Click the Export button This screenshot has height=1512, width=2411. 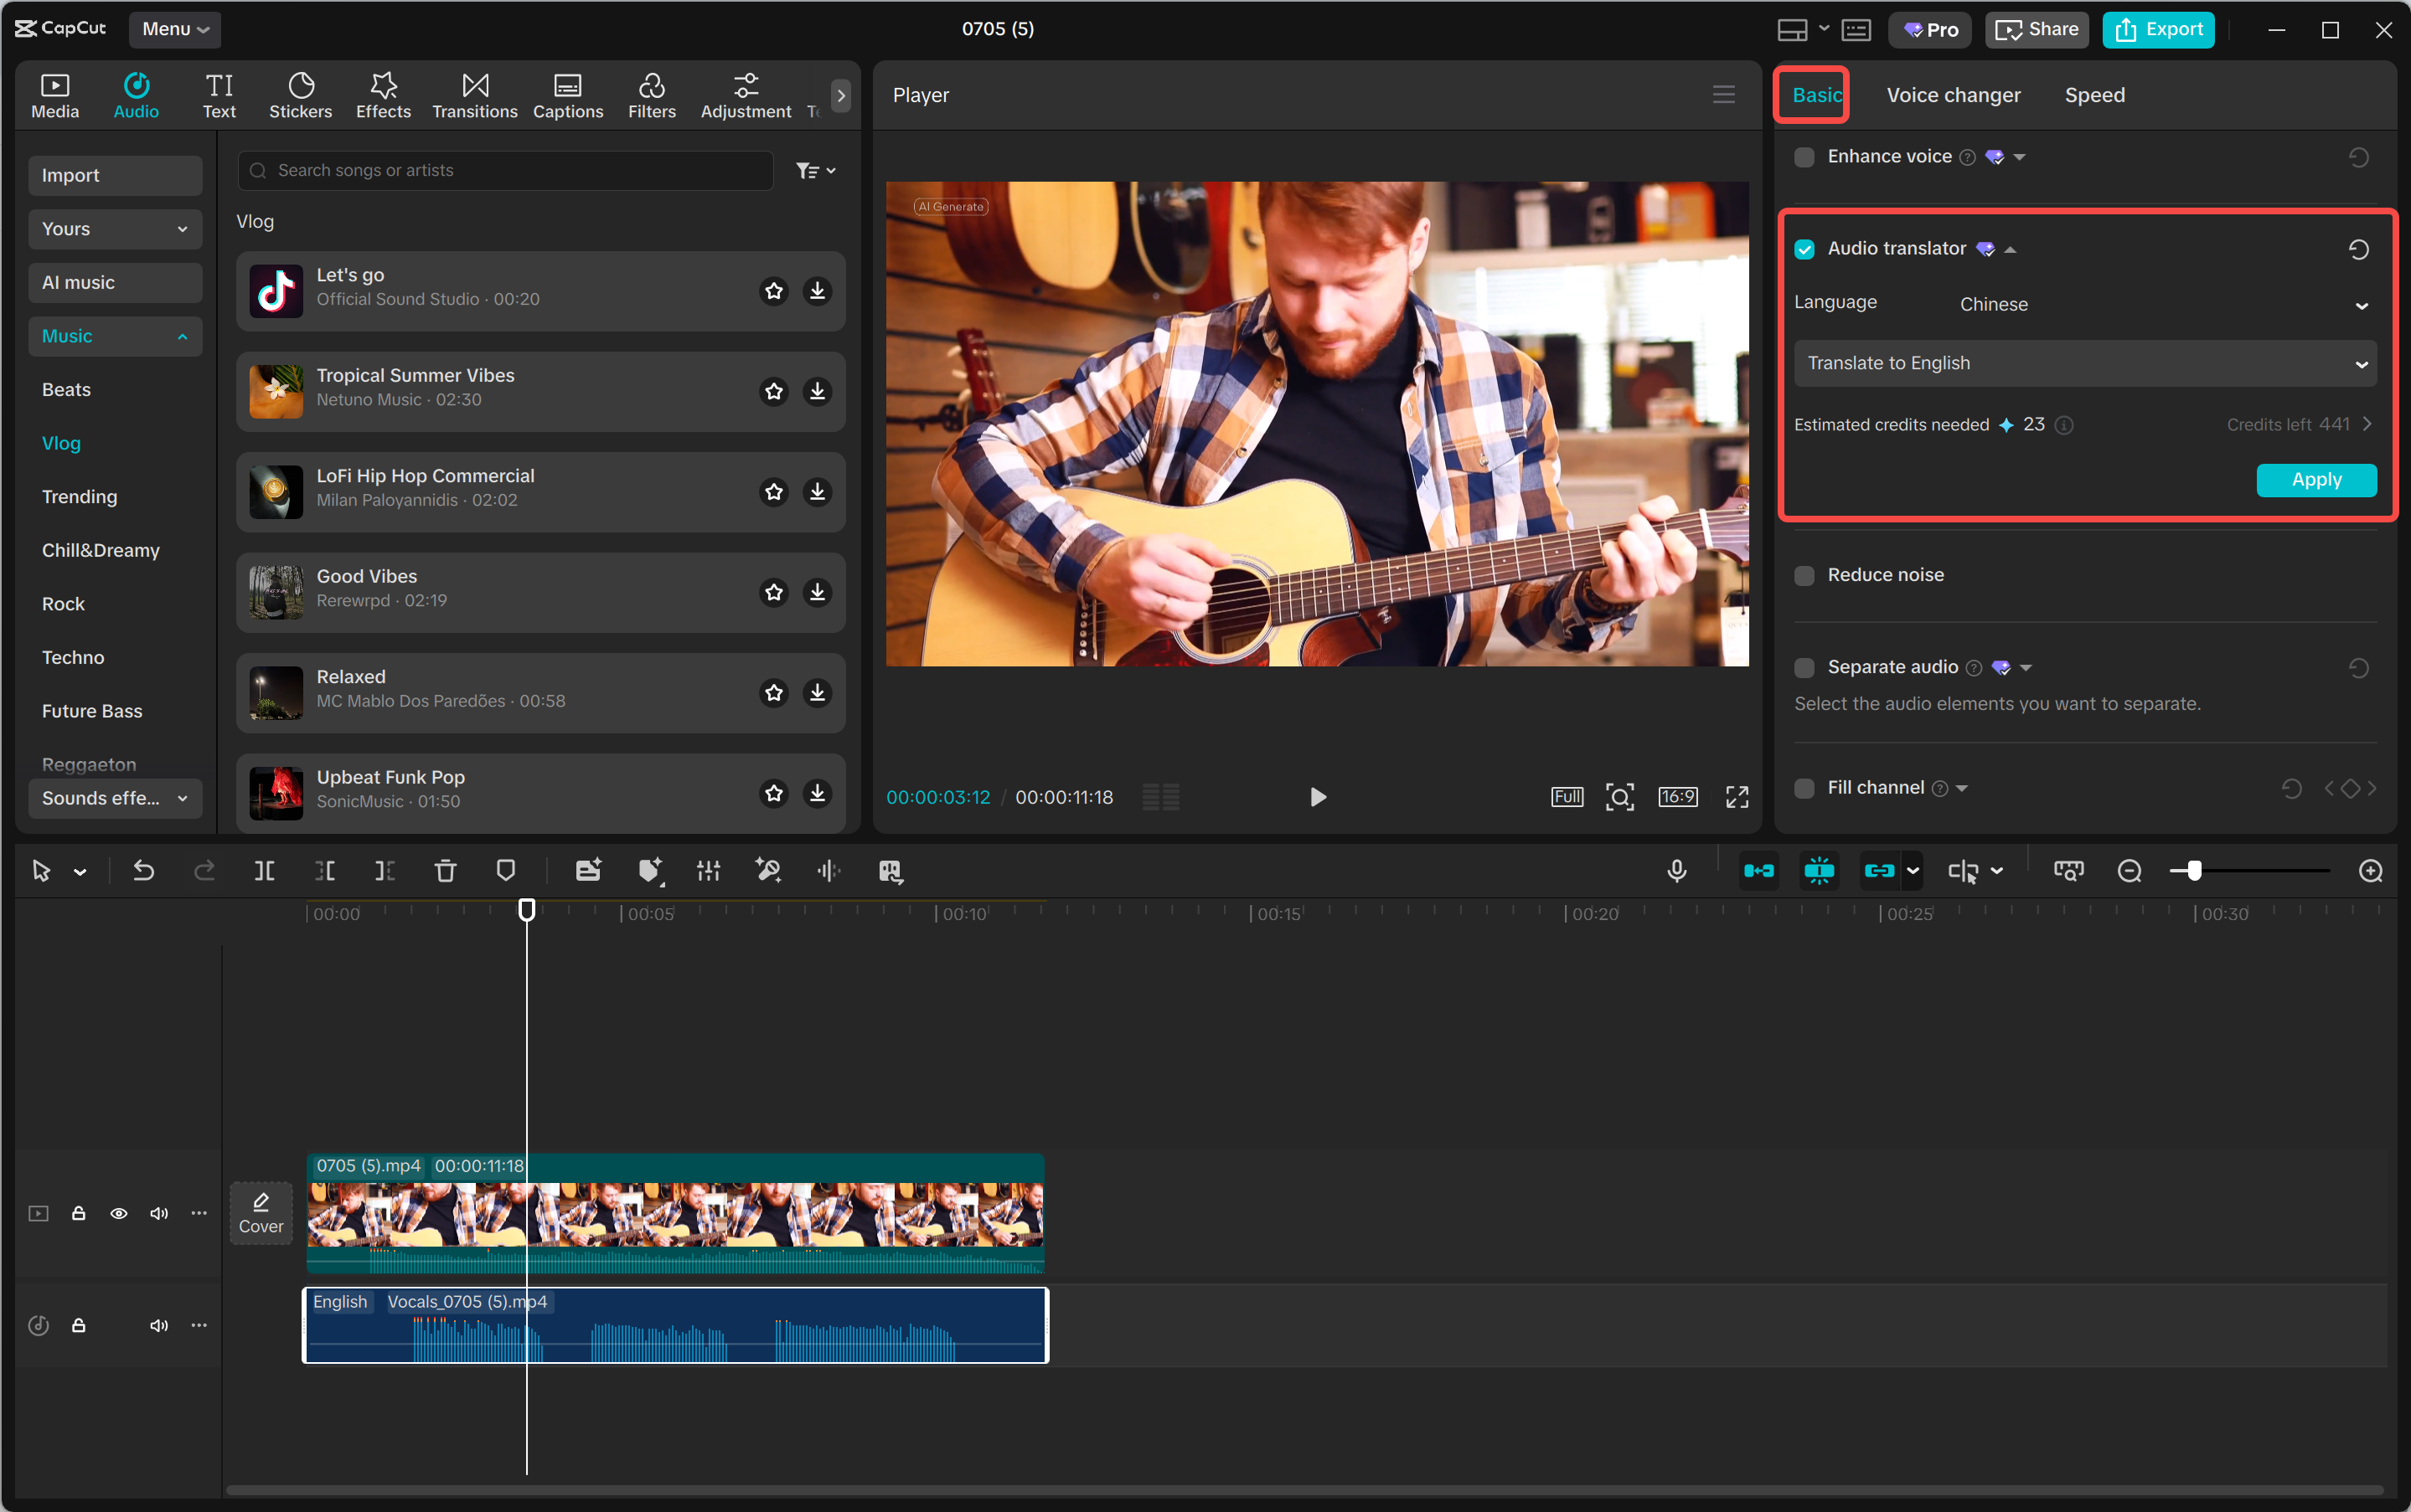tap(2158, 29)
